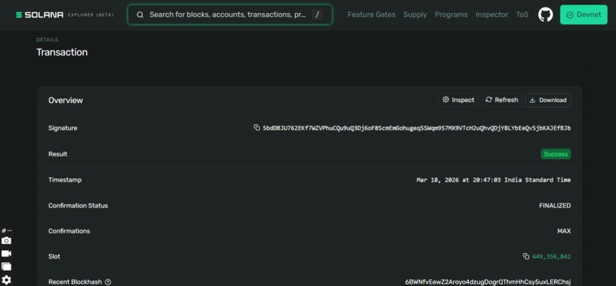Click the Confirmation Status label
616x286 pixels.
(78, 206)
